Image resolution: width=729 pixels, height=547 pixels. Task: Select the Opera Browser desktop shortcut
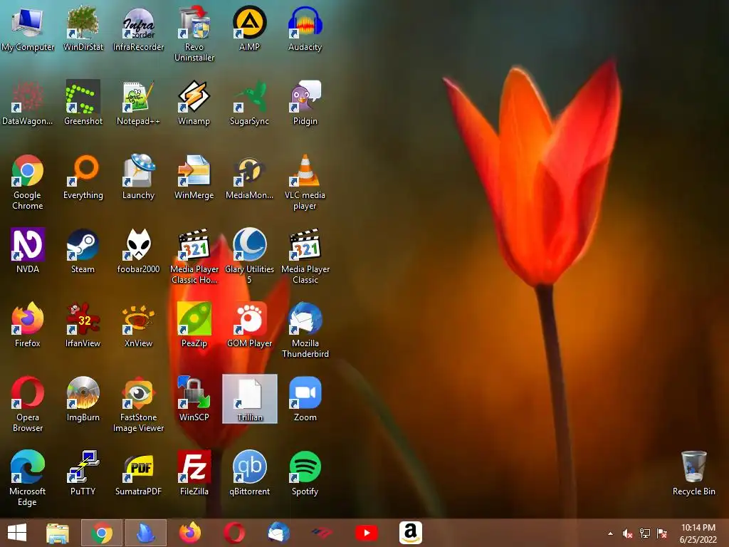point(28,405)
